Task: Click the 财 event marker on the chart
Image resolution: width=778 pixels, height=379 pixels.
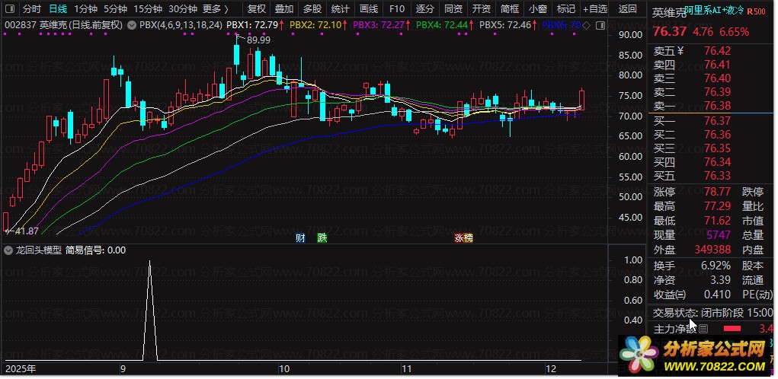Action: coord(301,238)
